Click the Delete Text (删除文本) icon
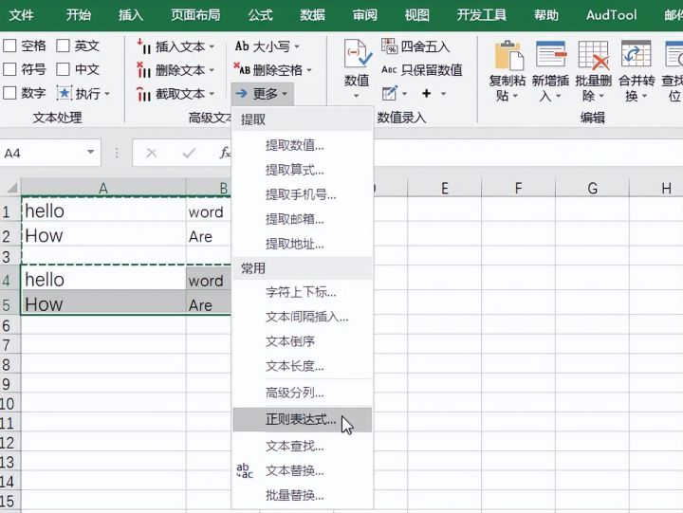 (143, 69)
